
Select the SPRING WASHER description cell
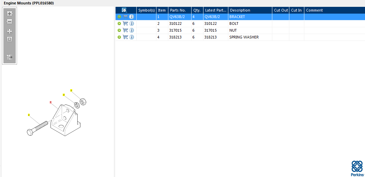tap(250, 37)
